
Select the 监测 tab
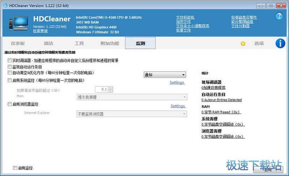(140, 43)
